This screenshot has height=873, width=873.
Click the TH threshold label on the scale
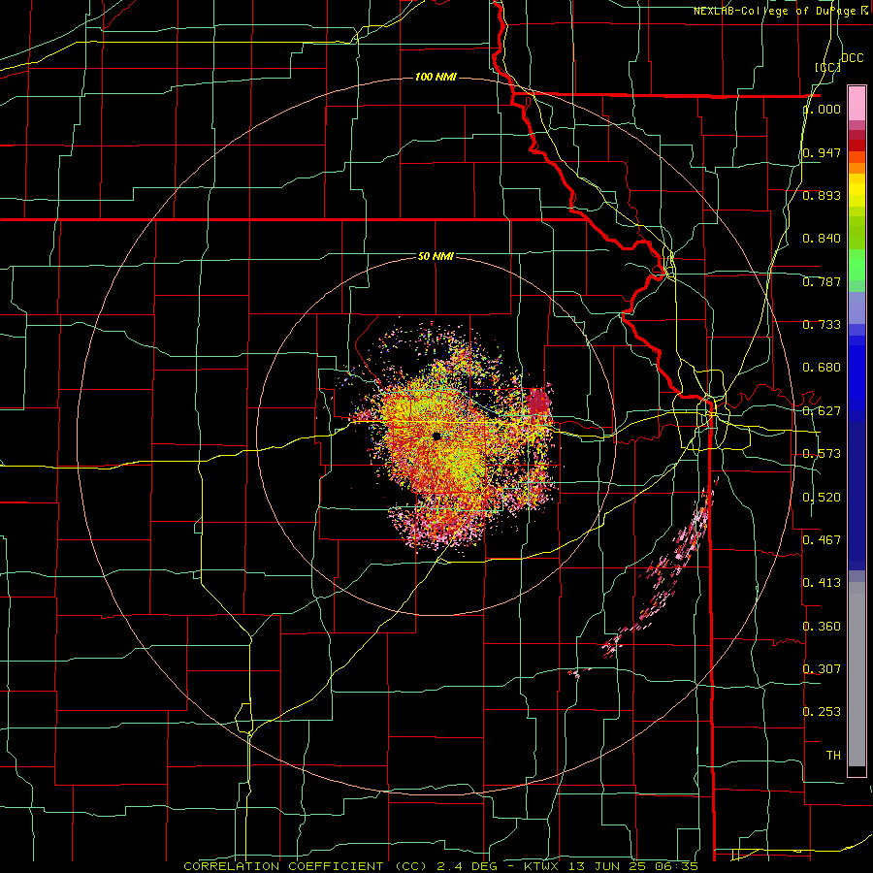tap(833, 755)
